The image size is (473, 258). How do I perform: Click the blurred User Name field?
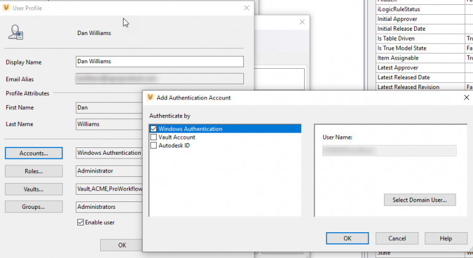pyautogui.click(x=389, y=150)
